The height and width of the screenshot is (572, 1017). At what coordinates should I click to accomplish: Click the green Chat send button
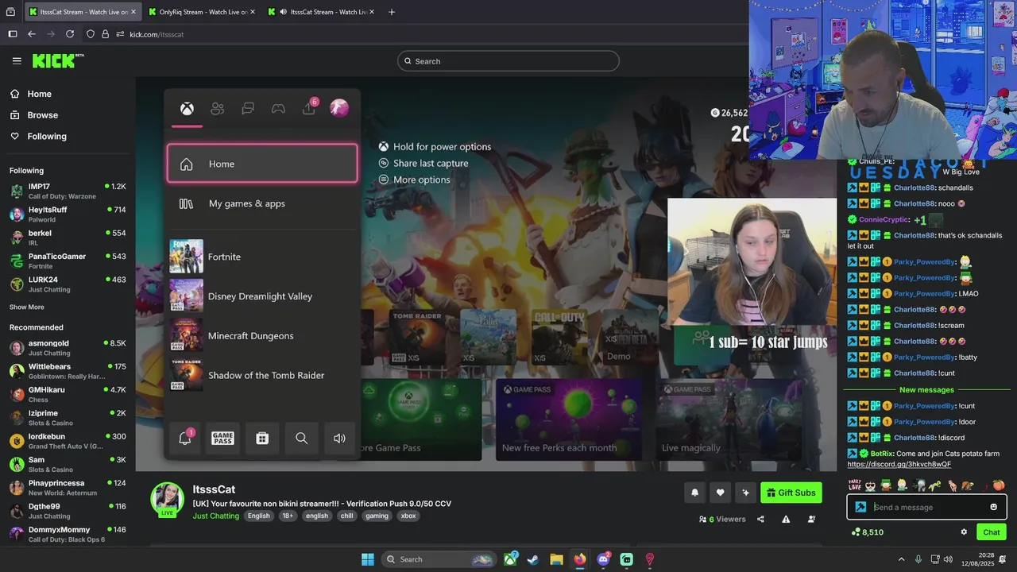(992, 532)
